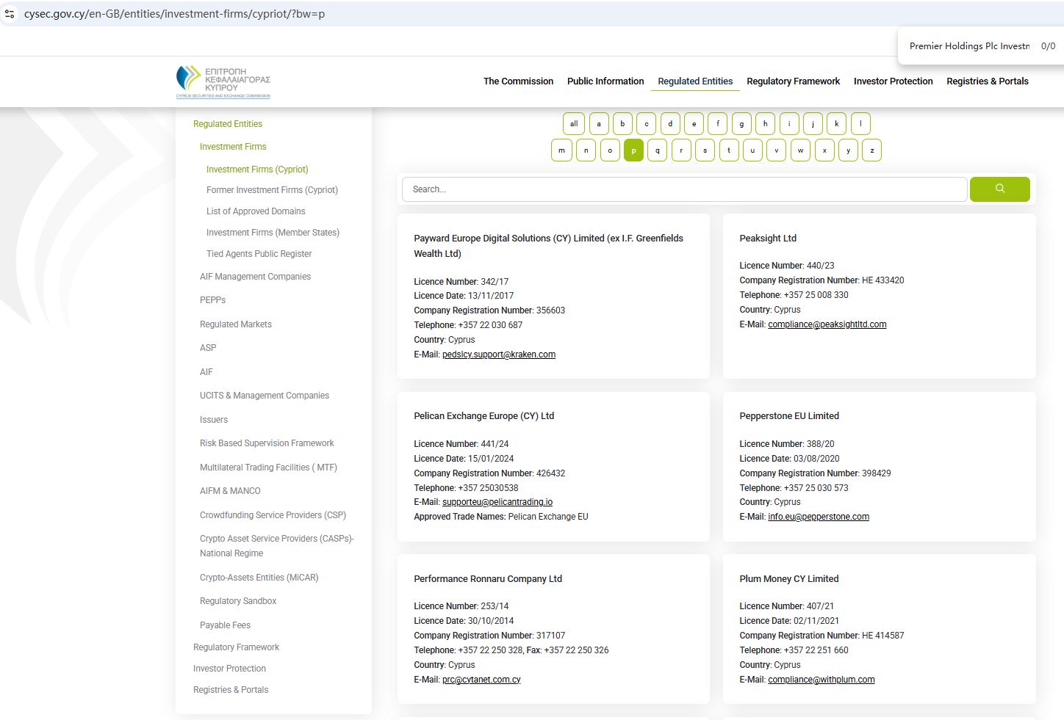Open Registries & Portals top menu
Image resolution: width=1064 pixels, height=720 pixels.
click(987, 81)
